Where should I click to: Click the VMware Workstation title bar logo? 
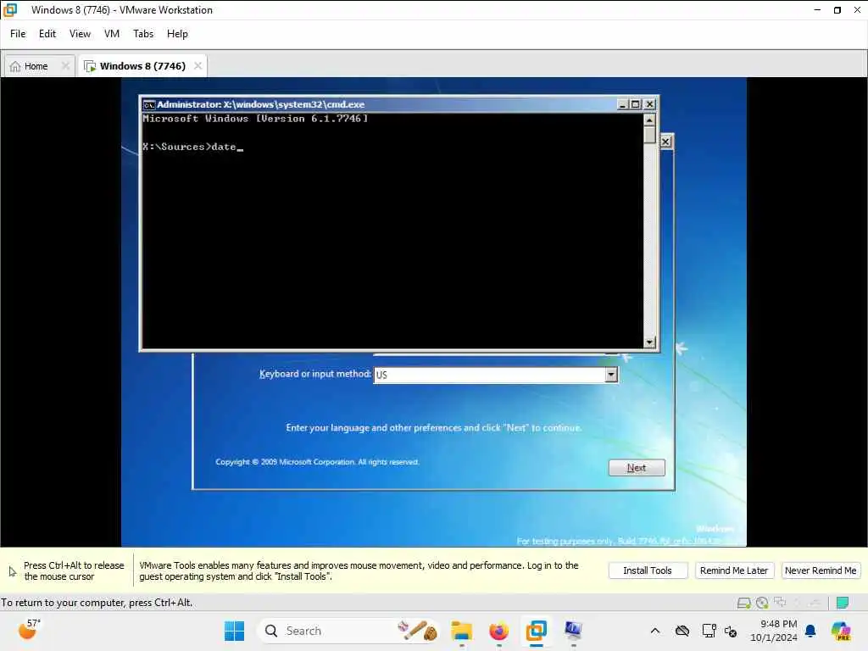10,10
